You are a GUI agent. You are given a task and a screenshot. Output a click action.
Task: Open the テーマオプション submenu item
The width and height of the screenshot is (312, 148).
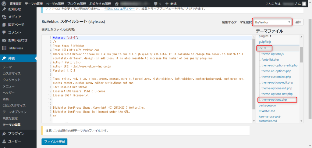pos(15,112)
